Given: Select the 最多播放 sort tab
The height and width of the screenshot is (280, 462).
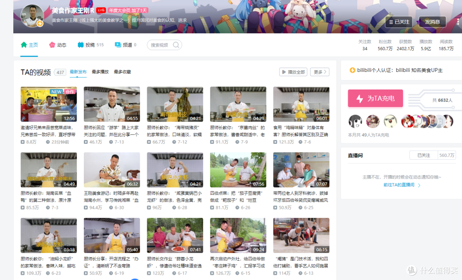Looking at the screenshot, I should [100, 72].
